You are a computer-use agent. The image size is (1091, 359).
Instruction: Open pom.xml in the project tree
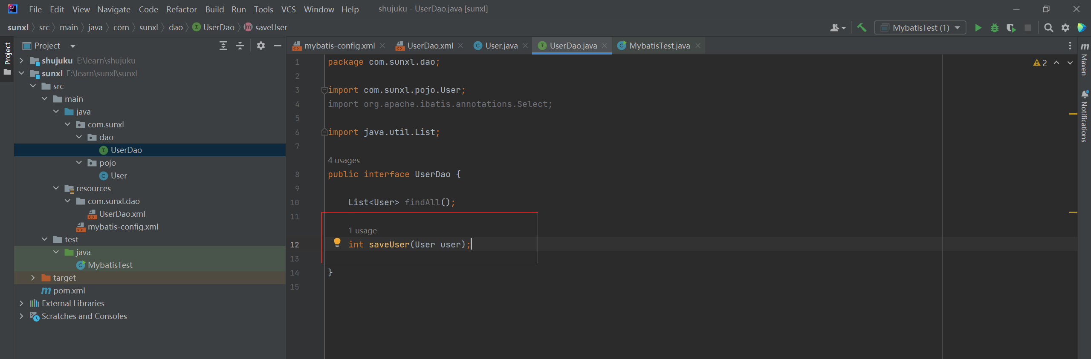tap(69, 290)
